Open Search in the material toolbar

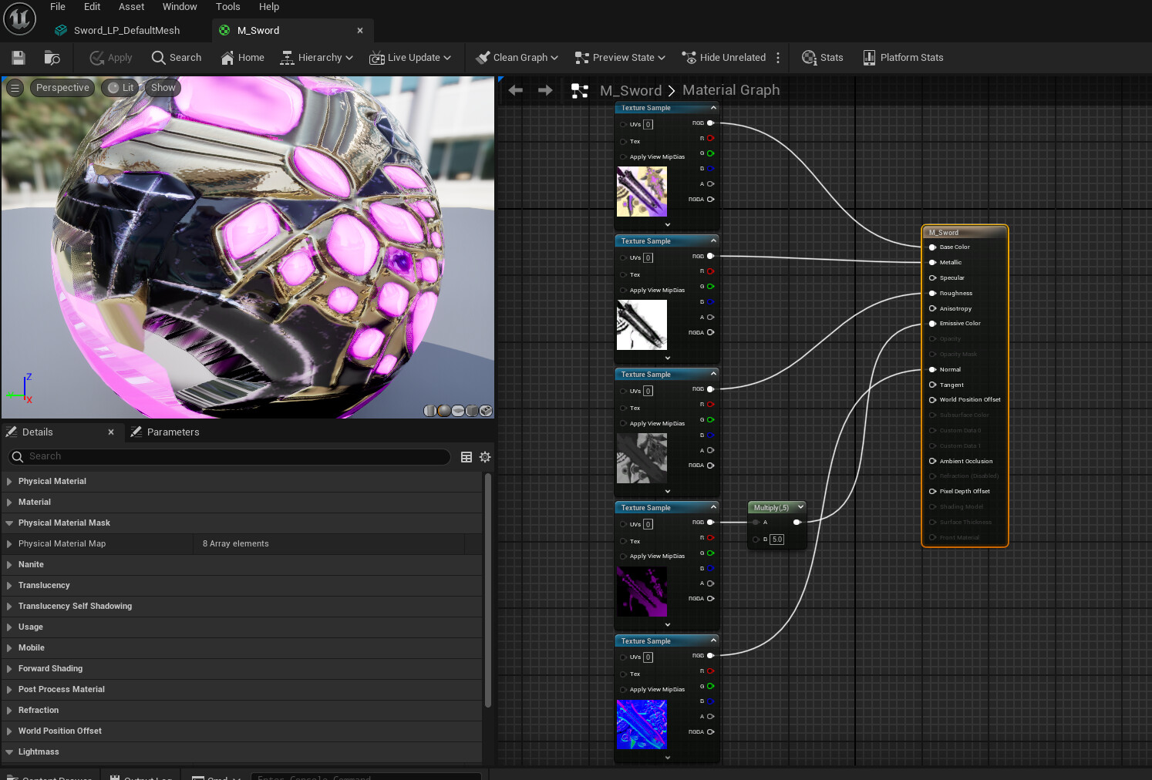(x=177, y=58)
